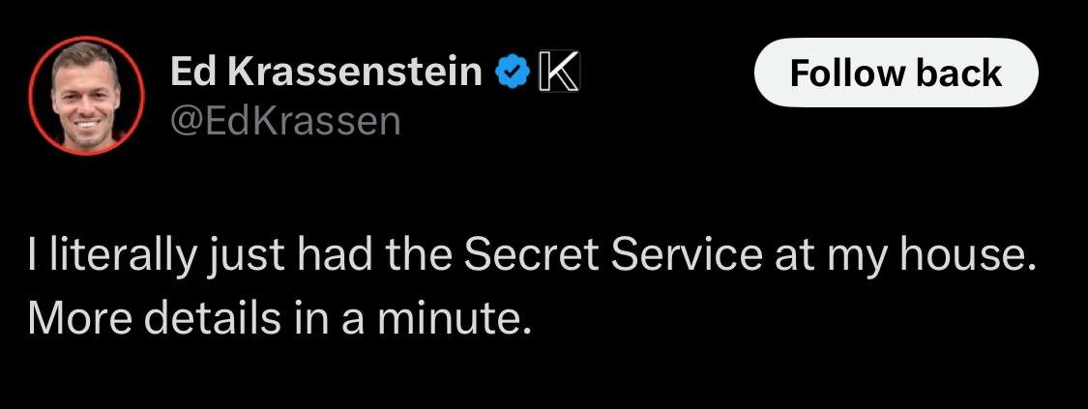Click the blue verified checkmark badge

point(513,73)
